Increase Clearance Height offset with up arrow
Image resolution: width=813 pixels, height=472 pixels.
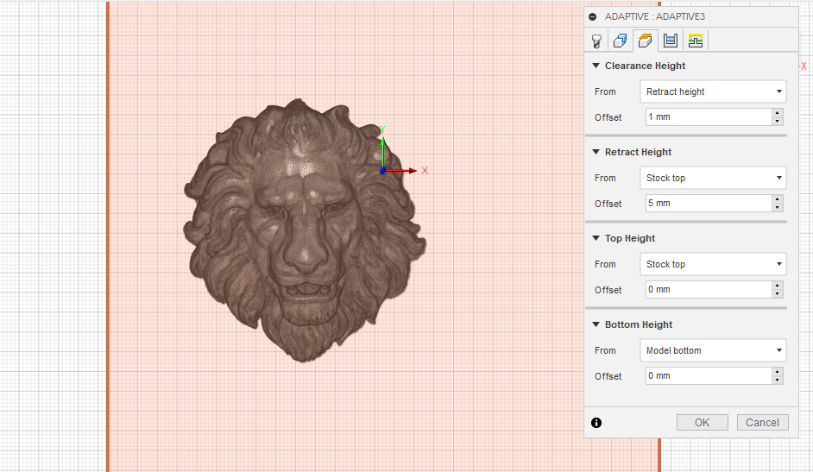(778, 113)
